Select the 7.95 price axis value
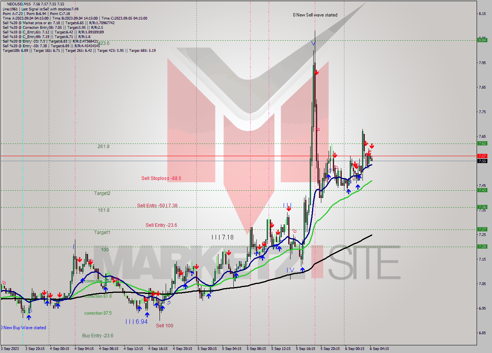This screenshot has height=353, width=492. tap(483, 63)
